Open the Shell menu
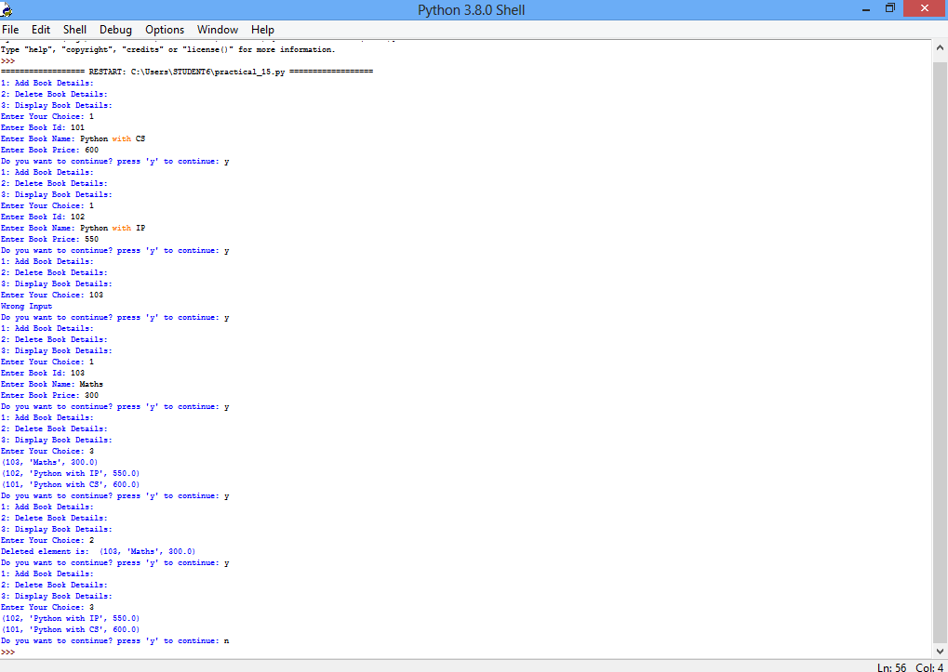 [x=74, y=29]
